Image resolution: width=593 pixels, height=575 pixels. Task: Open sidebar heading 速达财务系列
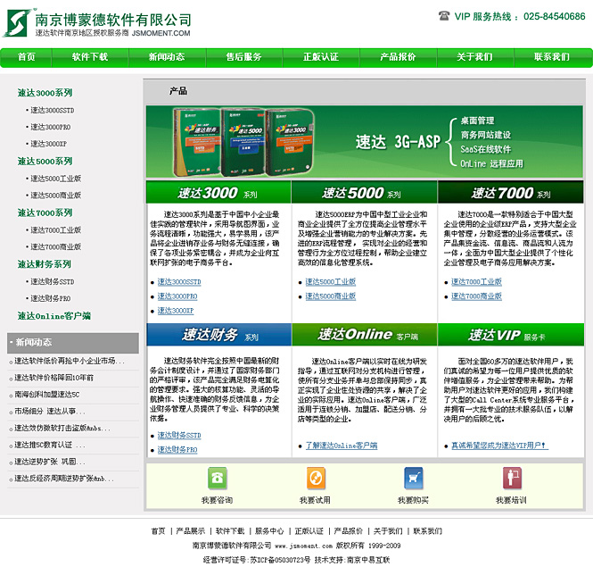point(45,264)
